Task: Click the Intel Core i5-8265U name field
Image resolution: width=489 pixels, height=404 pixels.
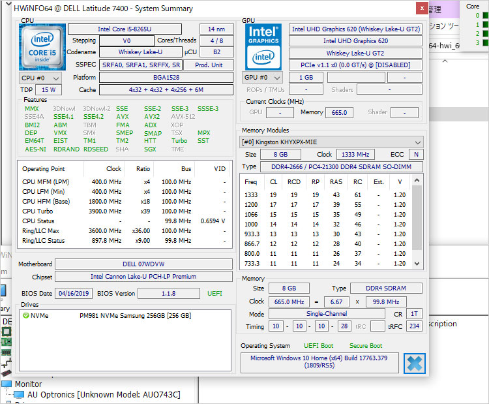Action: tap(125, 29)
